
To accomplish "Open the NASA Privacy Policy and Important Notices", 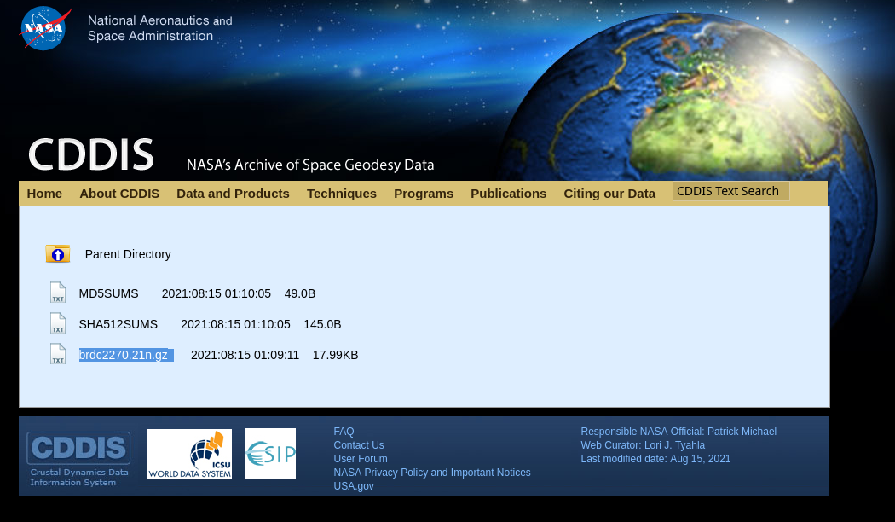I will [x=431, y=473].
